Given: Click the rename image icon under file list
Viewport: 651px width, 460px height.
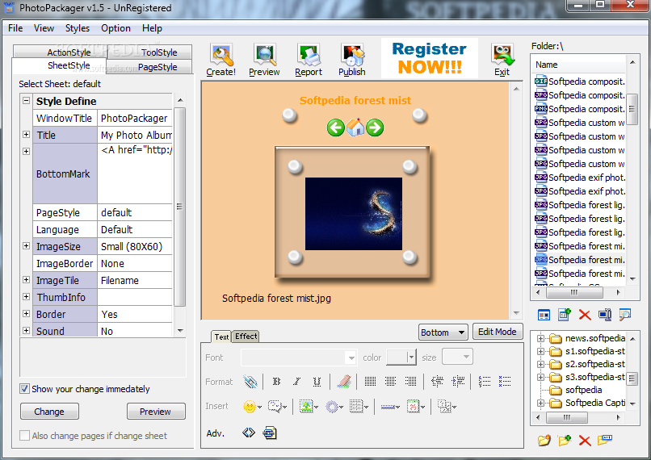Looking at the screenshot, I should point(605,315).
